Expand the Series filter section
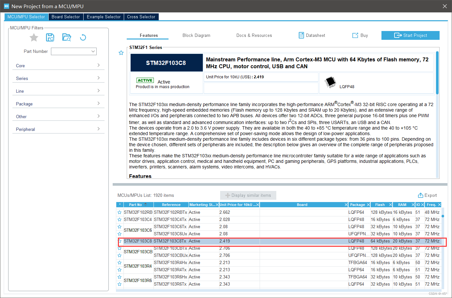The height and width of the screenshot is (298, 452). point(58,78)
